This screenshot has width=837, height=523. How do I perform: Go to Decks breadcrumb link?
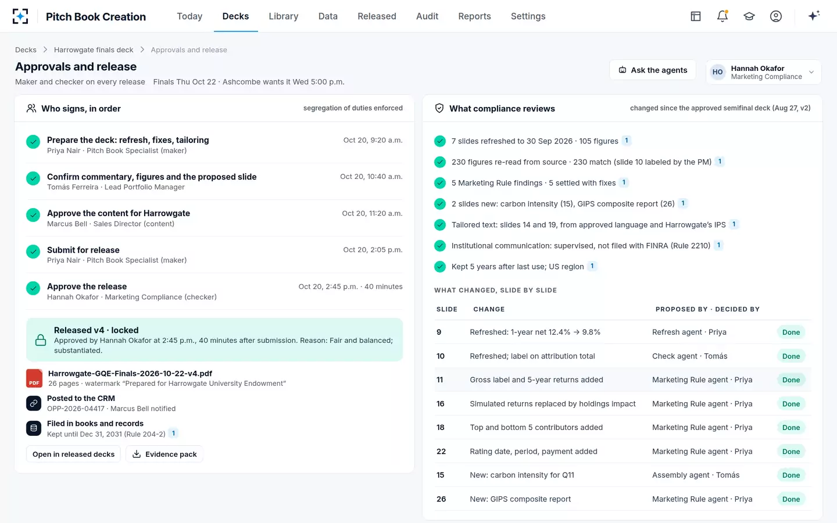tap(26, 50)
